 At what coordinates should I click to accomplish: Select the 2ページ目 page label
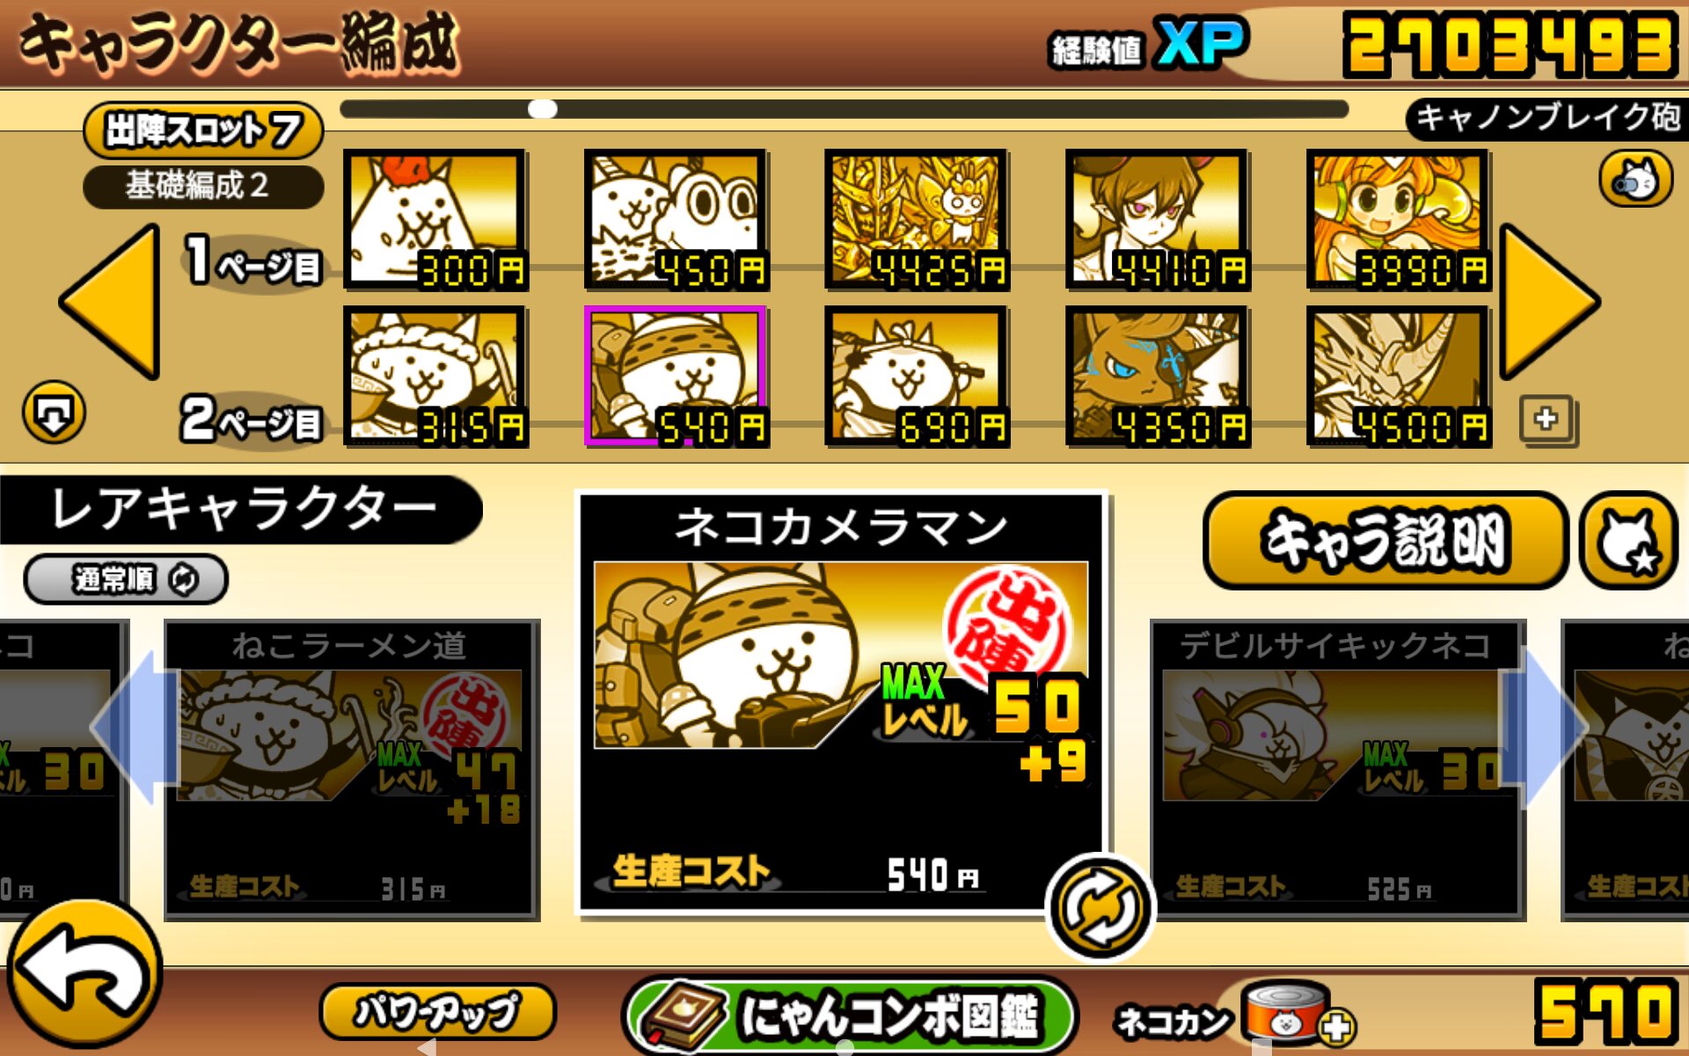251,420
